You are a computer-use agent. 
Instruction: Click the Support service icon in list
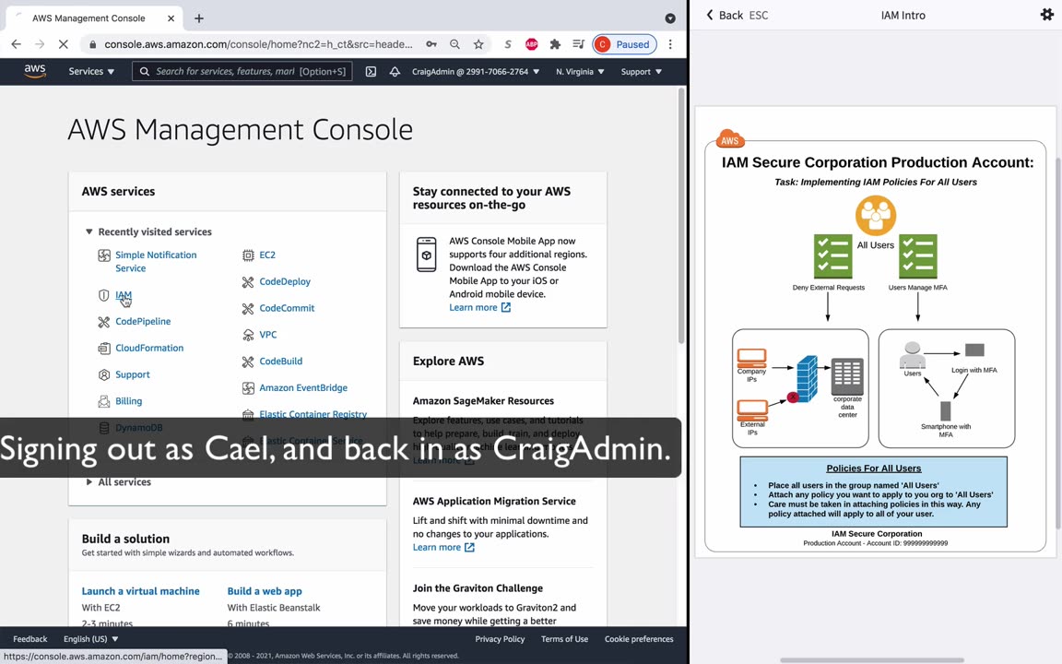103,374
